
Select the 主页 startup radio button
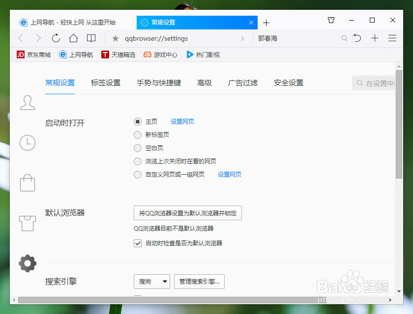(x=138, y=122)
